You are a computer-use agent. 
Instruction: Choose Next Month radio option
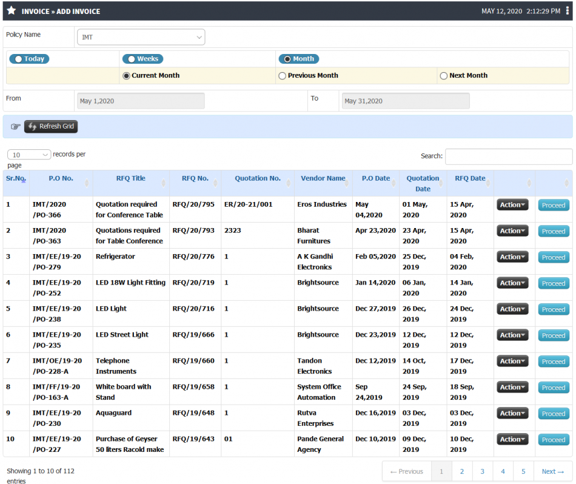444,76
